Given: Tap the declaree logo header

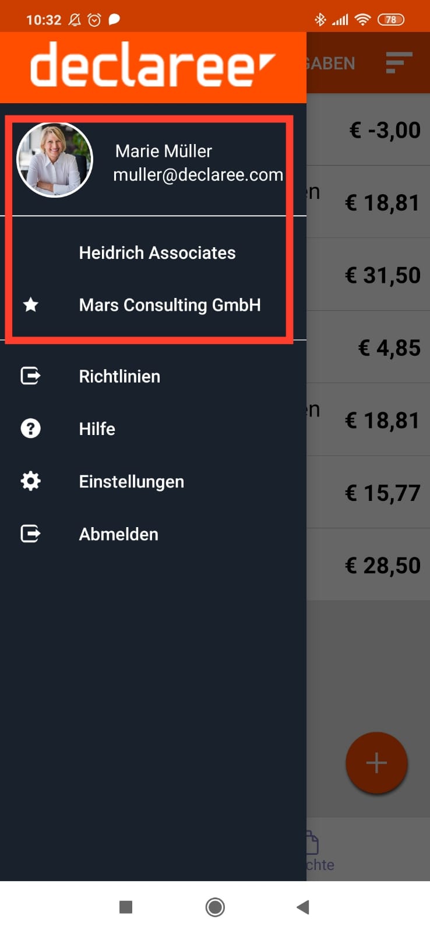Looking at the screenshot, I should click(153, 65).
